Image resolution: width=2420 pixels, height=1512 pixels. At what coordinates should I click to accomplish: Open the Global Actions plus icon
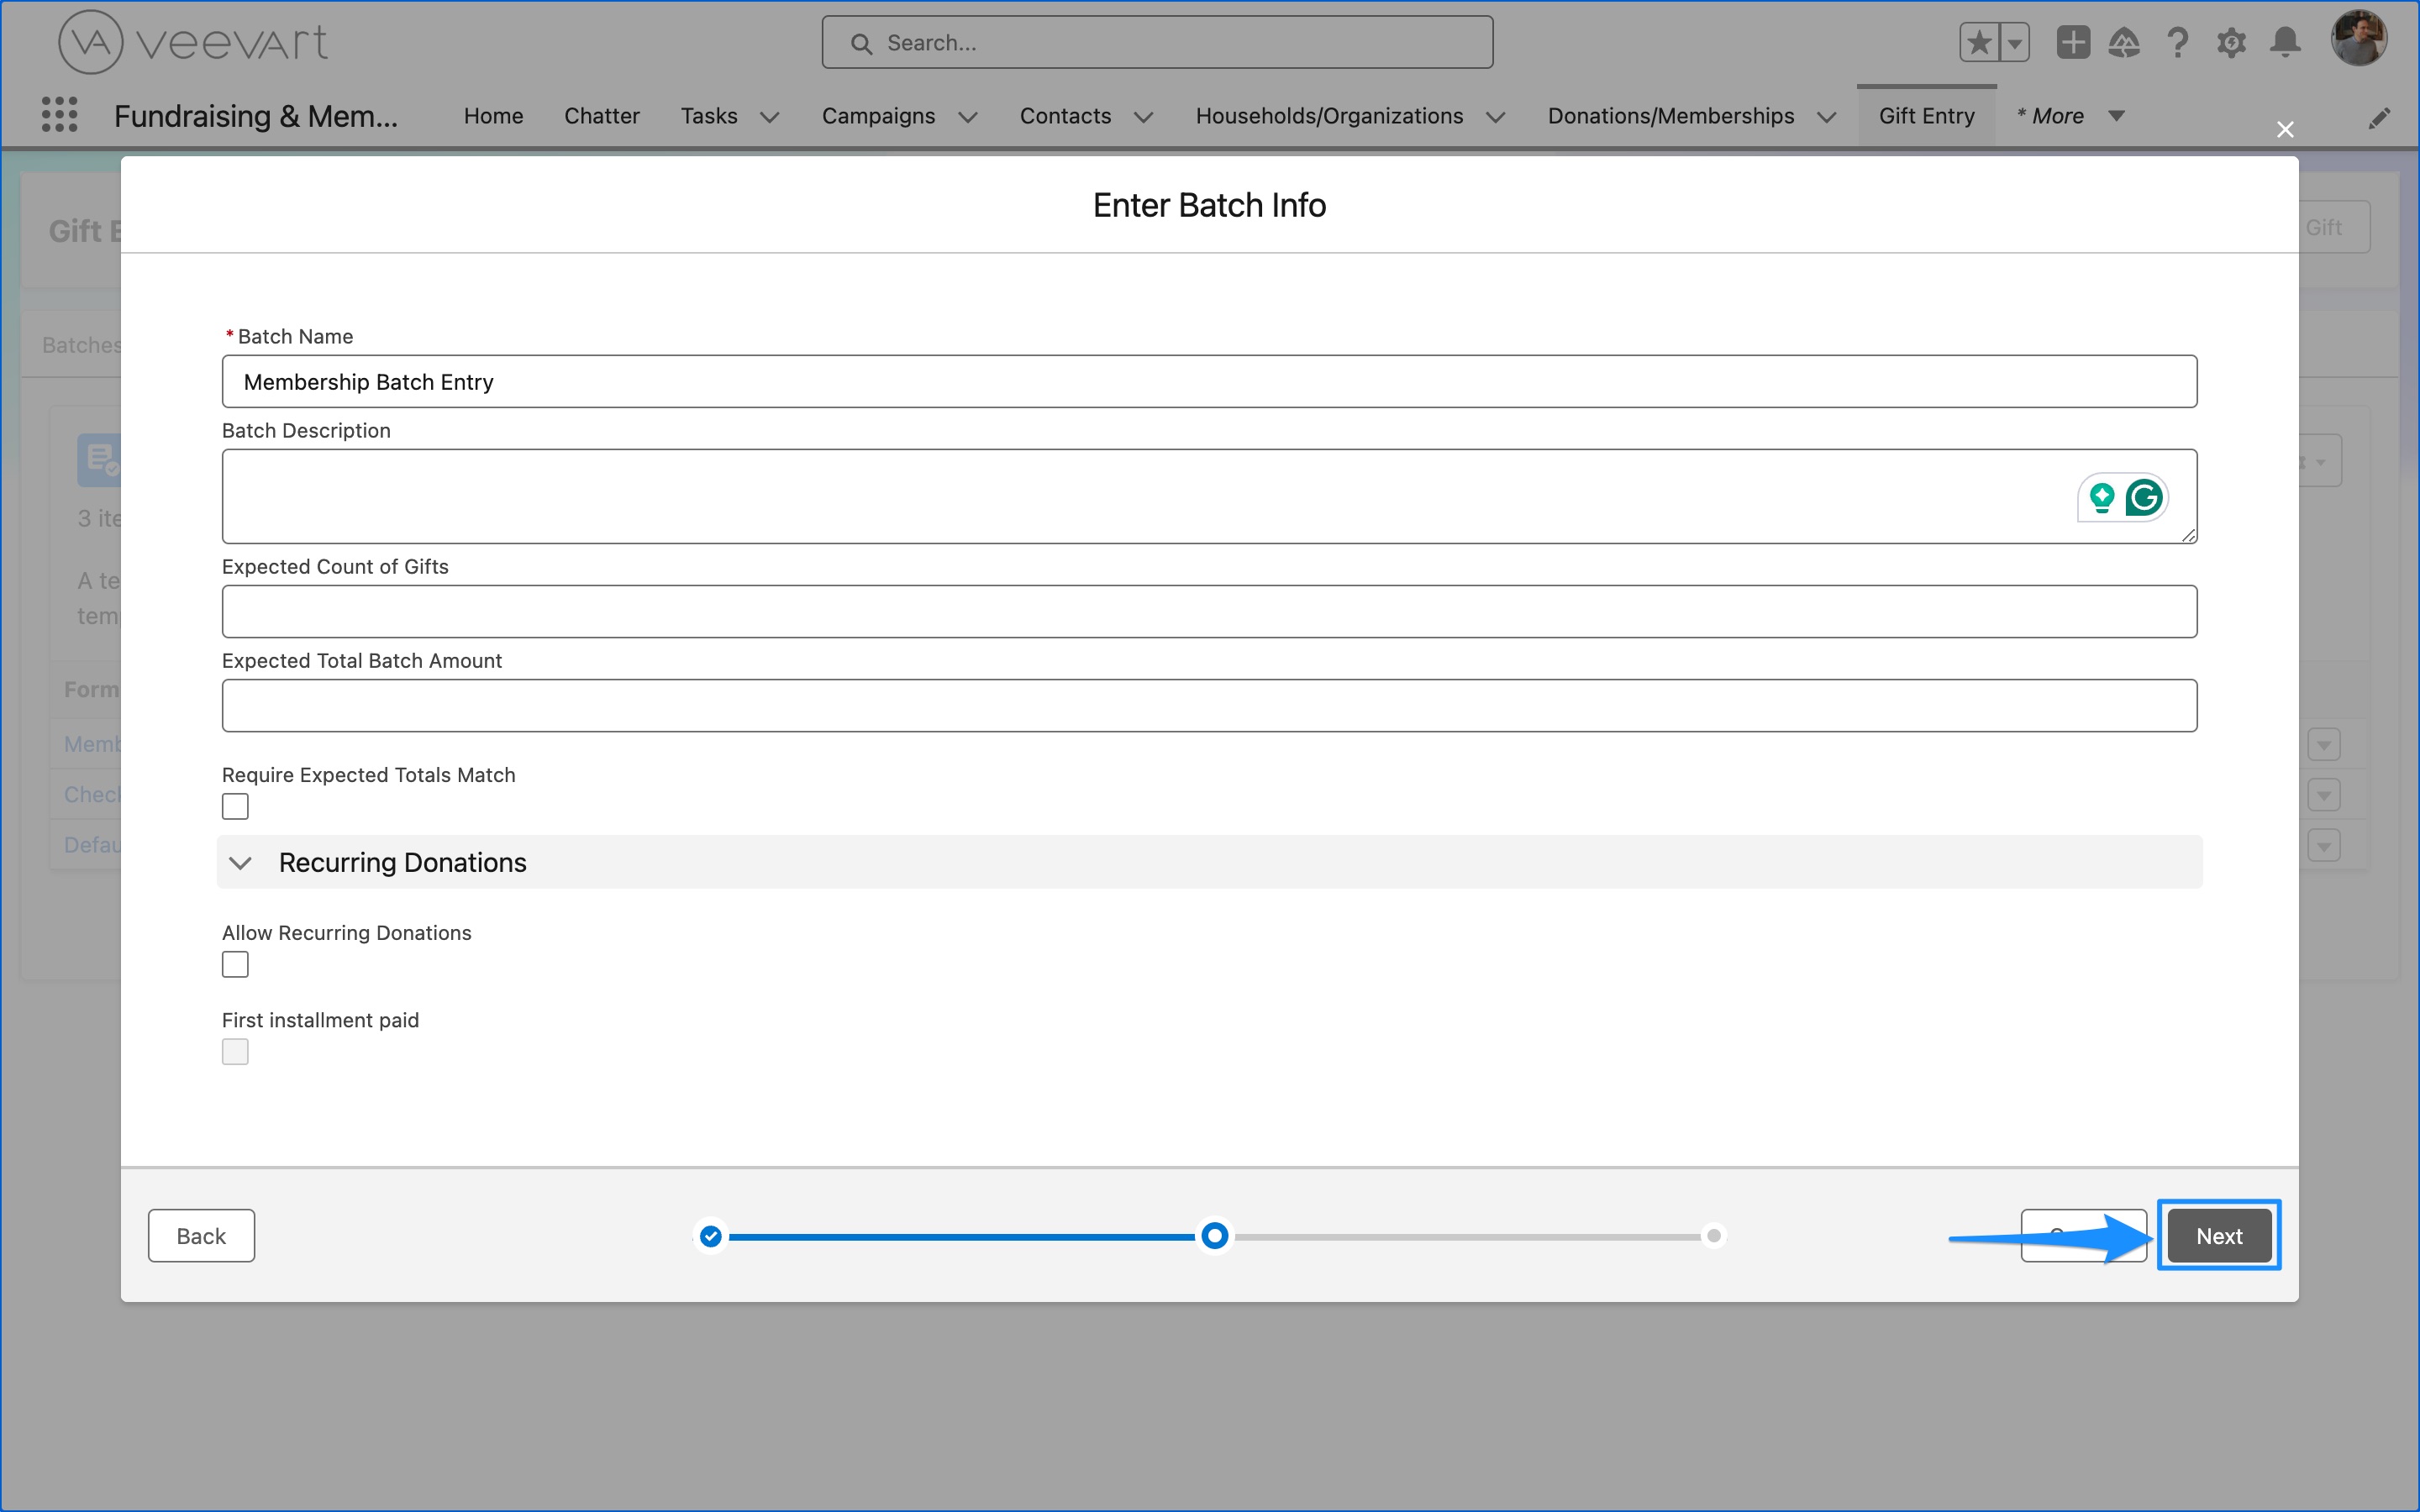[x=2073, y=42]
